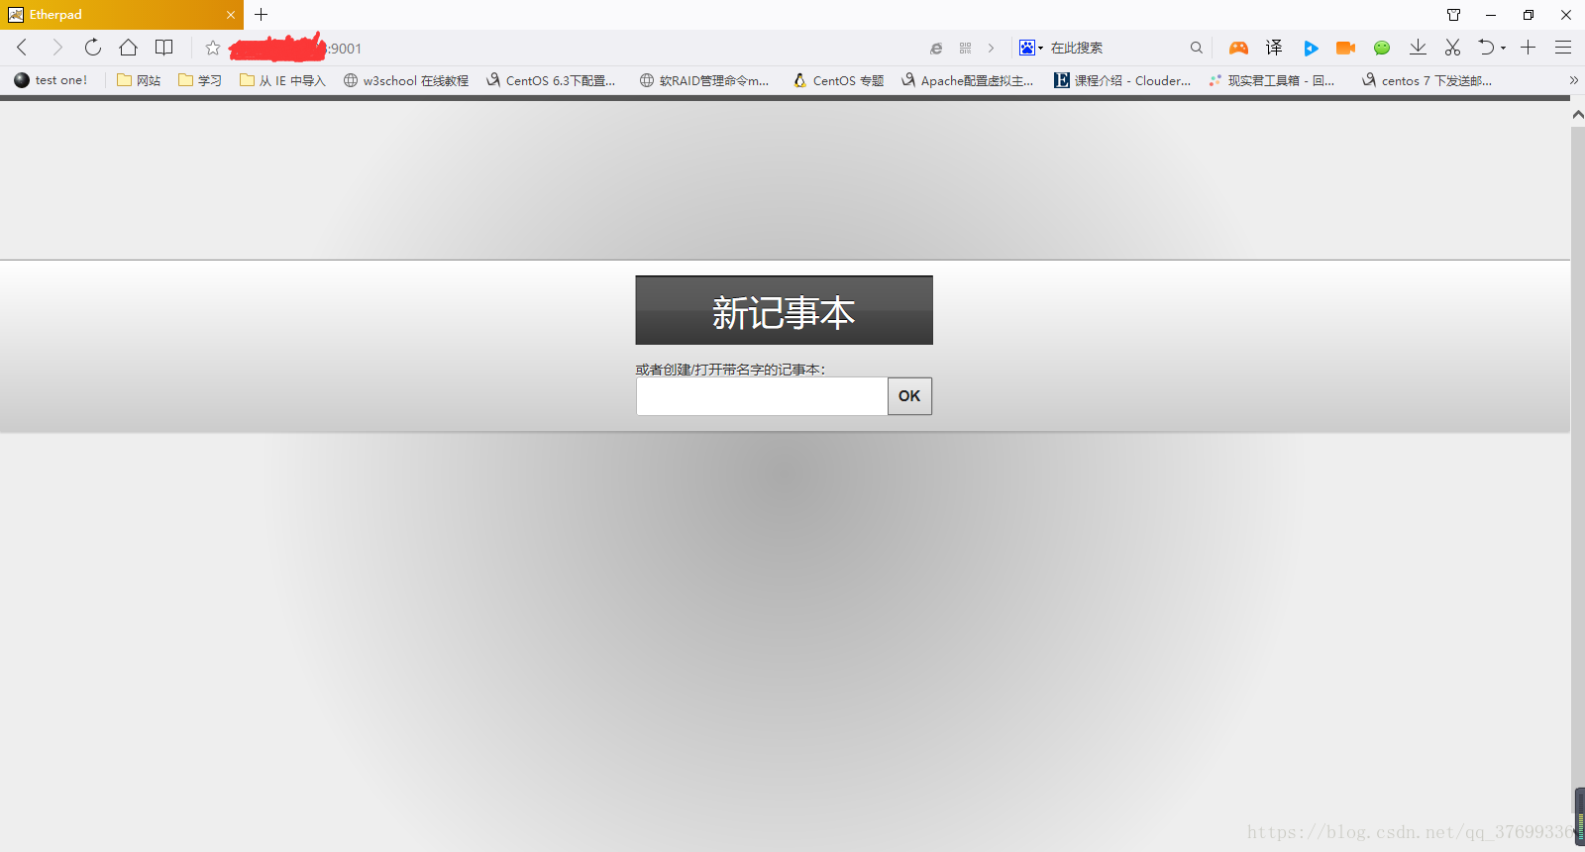
Task: Open the test one! bookmark
Action: pyautogui.click(x=51, y=80)
